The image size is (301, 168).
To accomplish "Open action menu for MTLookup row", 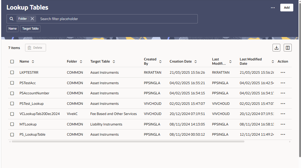I will 283,124.
